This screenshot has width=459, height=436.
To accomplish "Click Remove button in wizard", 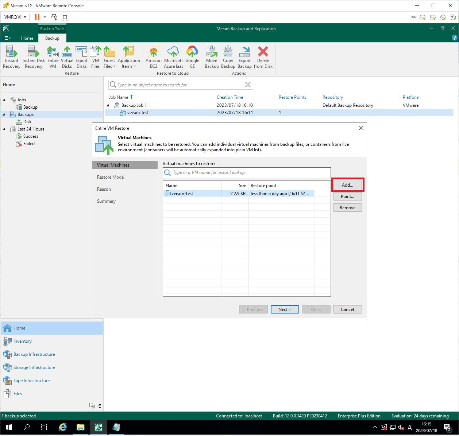I will 347,207.
